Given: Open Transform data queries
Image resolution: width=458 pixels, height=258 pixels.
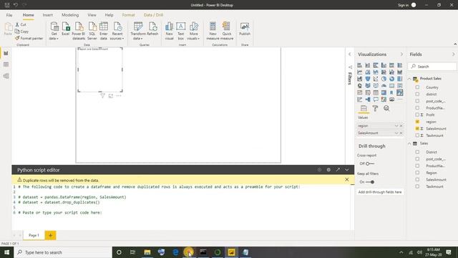Looking at the screenshot, I should click(138, 31).
